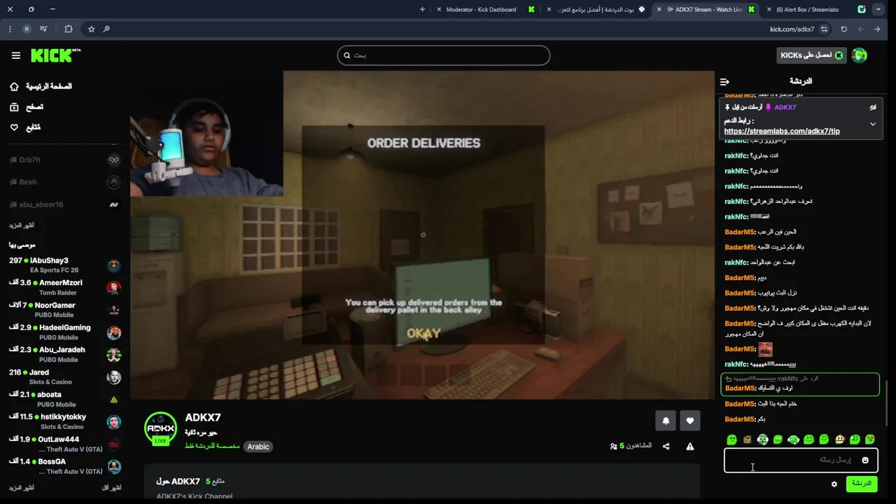
Task: Open the following item in sidebar
Action: pos(25,127)
